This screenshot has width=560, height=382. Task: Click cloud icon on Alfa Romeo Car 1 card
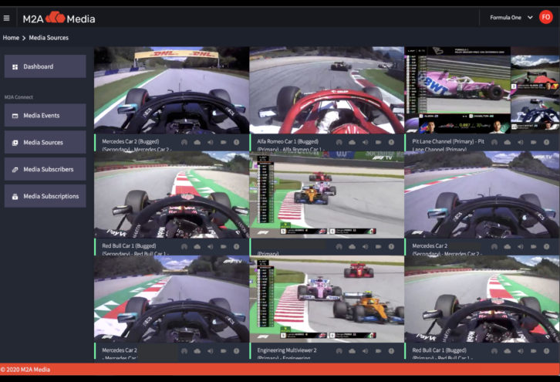352,142
